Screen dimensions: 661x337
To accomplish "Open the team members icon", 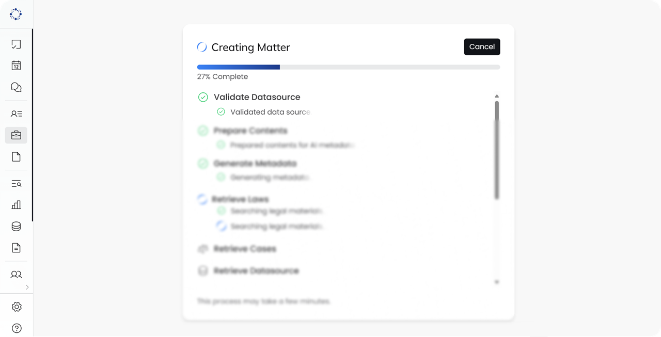I will pyautogui.click(x=16, y=275).
